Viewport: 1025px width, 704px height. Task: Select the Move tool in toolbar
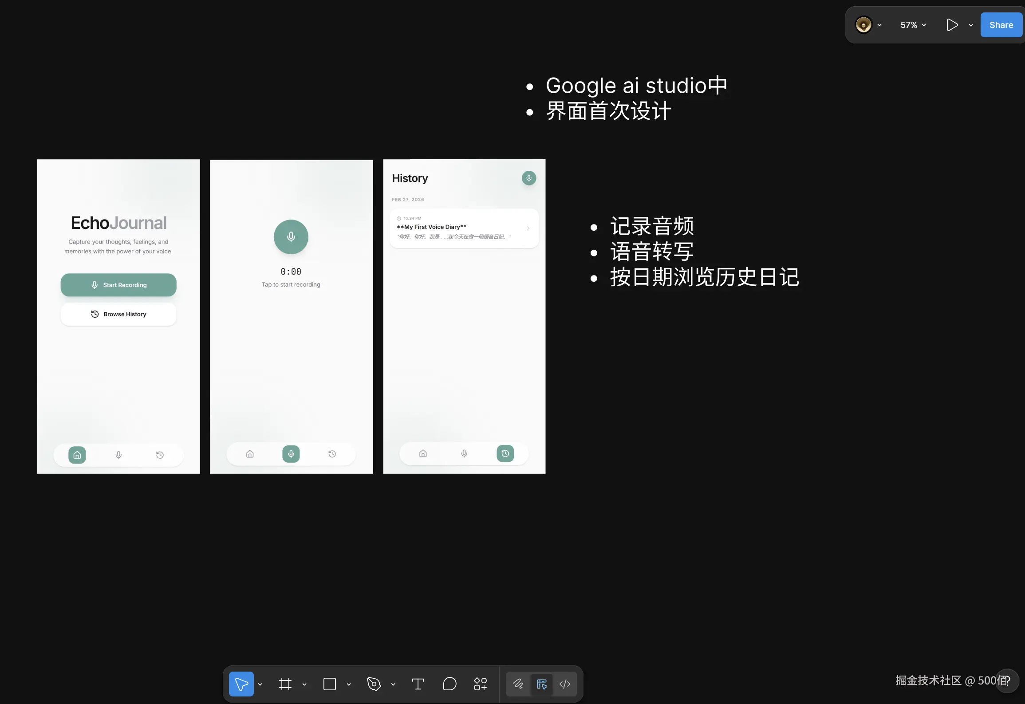coord(241,684)
